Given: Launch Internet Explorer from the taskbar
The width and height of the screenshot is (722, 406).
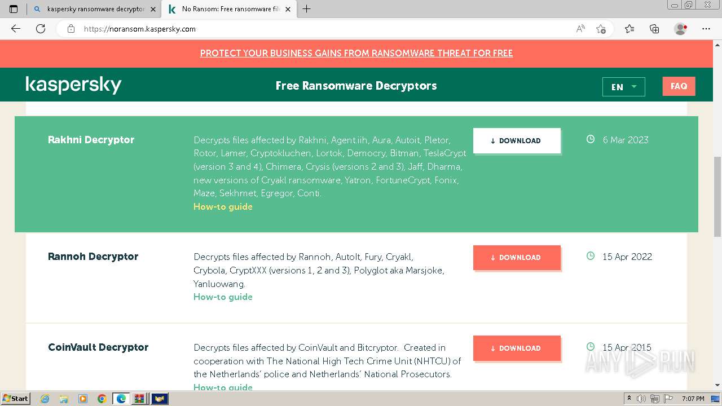Looking at the screenshot, I should click(45, 399).
